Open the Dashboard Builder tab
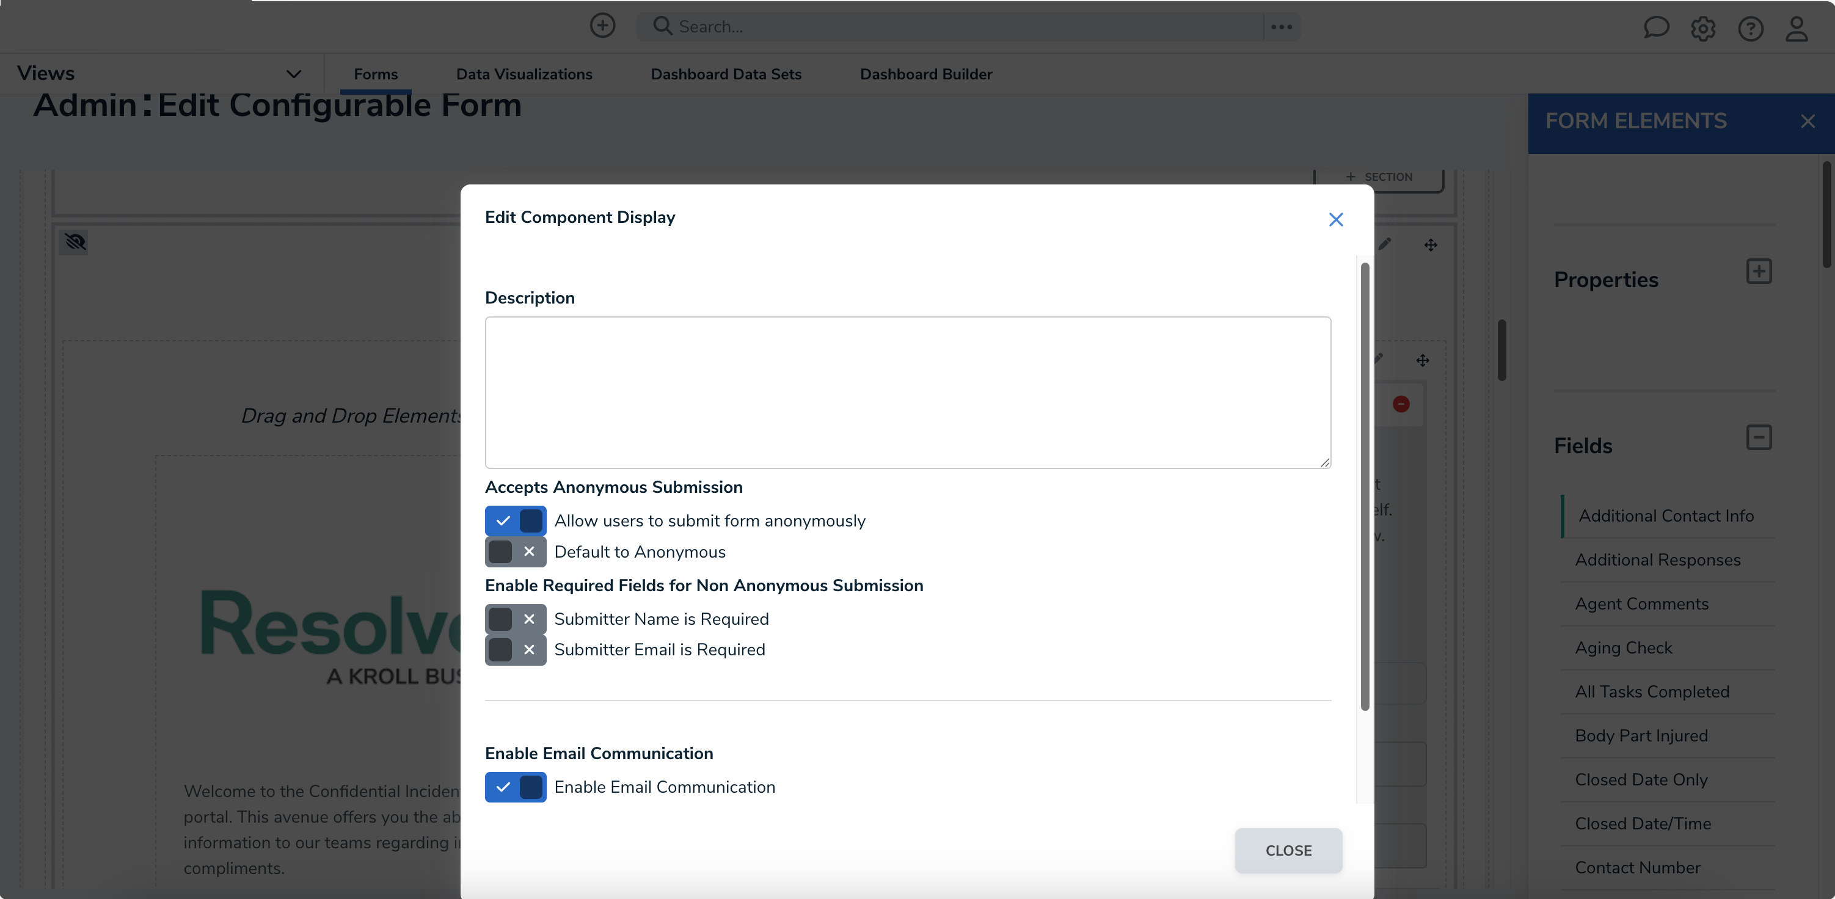 click(x=925, y=74)
